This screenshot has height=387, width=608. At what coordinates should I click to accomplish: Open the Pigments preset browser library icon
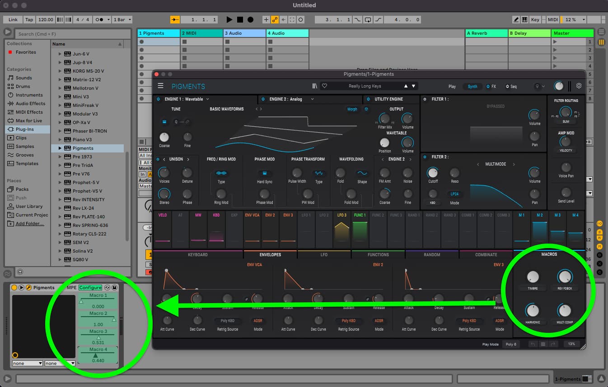pos(314,86)
